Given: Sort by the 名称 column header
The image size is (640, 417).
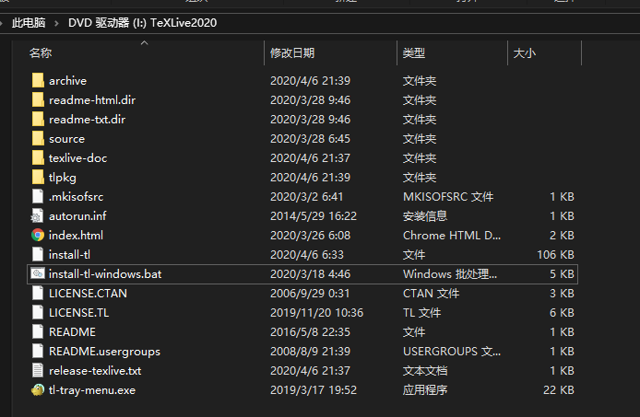Looking at the screenshot, I should pos(41,53).
